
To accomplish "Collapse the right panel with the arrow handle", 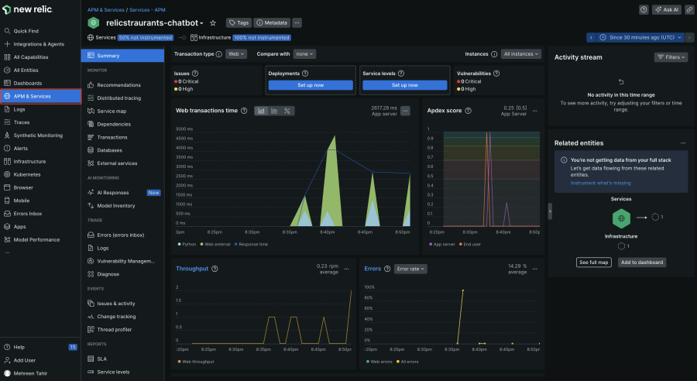I will 550,210.
